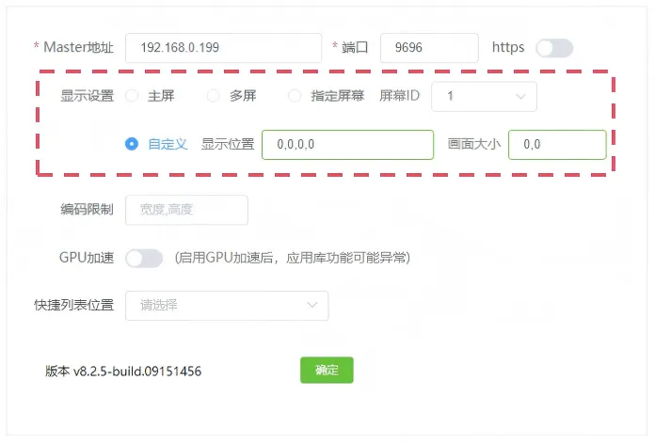Click the 显示位置 input field

point(347,145)
